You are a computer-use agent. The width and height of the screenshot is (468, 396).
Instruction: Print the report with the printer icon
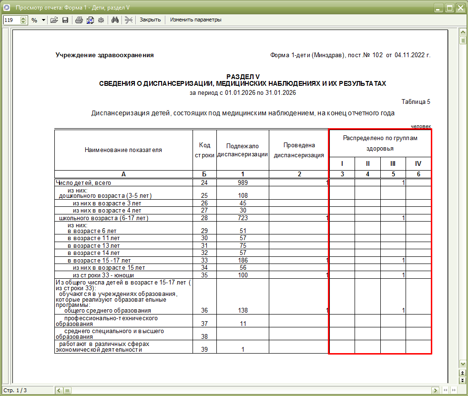pos(79,20)
